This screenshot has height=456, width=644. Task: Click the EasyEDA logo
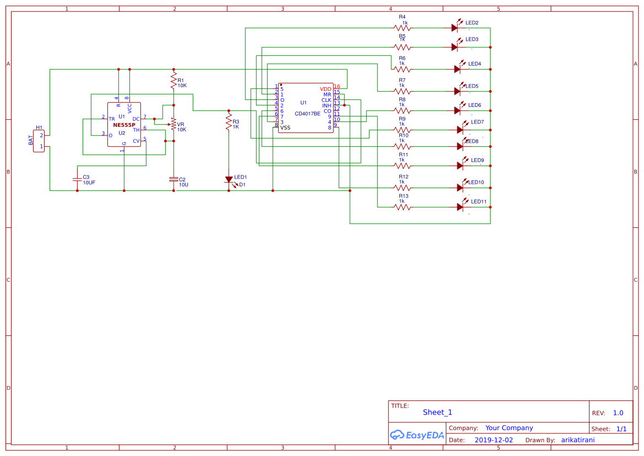[x=417, y=435]
